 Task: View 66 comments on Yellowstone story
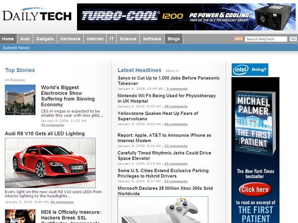tap(176, 124)
